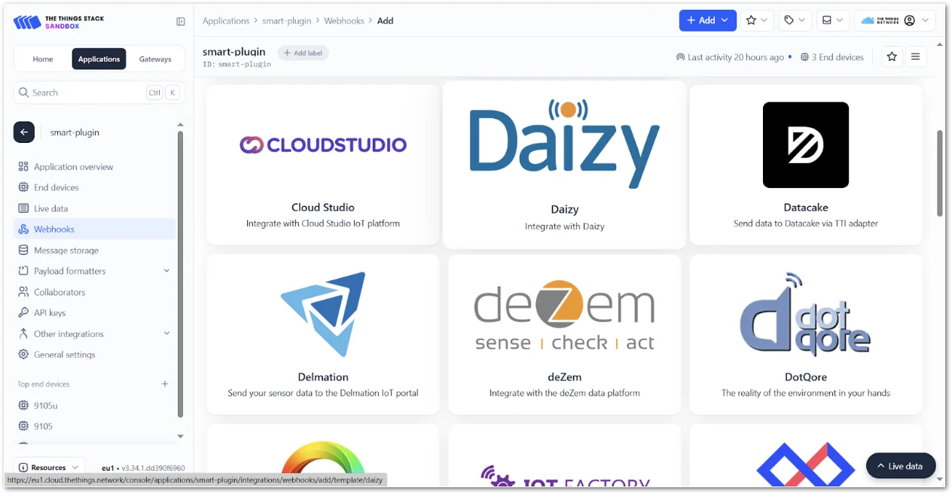Open the hamburger menu next to the star
The height and width of the screenshot is (494, 952).
click(x=916, y=56)
